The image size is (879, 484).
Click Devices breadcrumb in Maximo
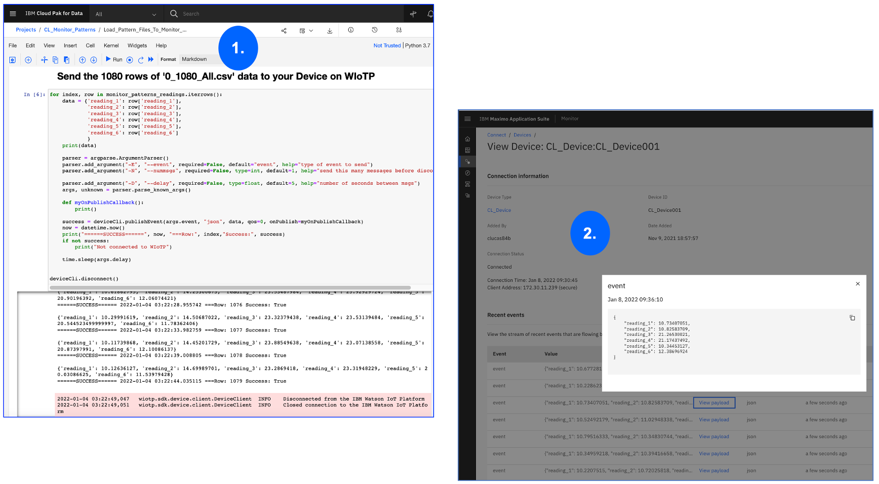point(522,135)
